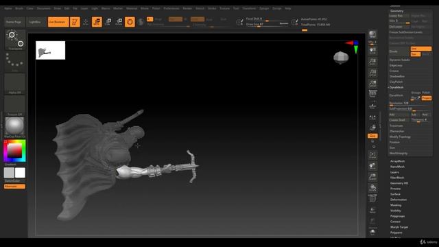Click the Sculptris Pro sphere icon
The width and height of the screenshot is (439, 247).
coord(141,22)
